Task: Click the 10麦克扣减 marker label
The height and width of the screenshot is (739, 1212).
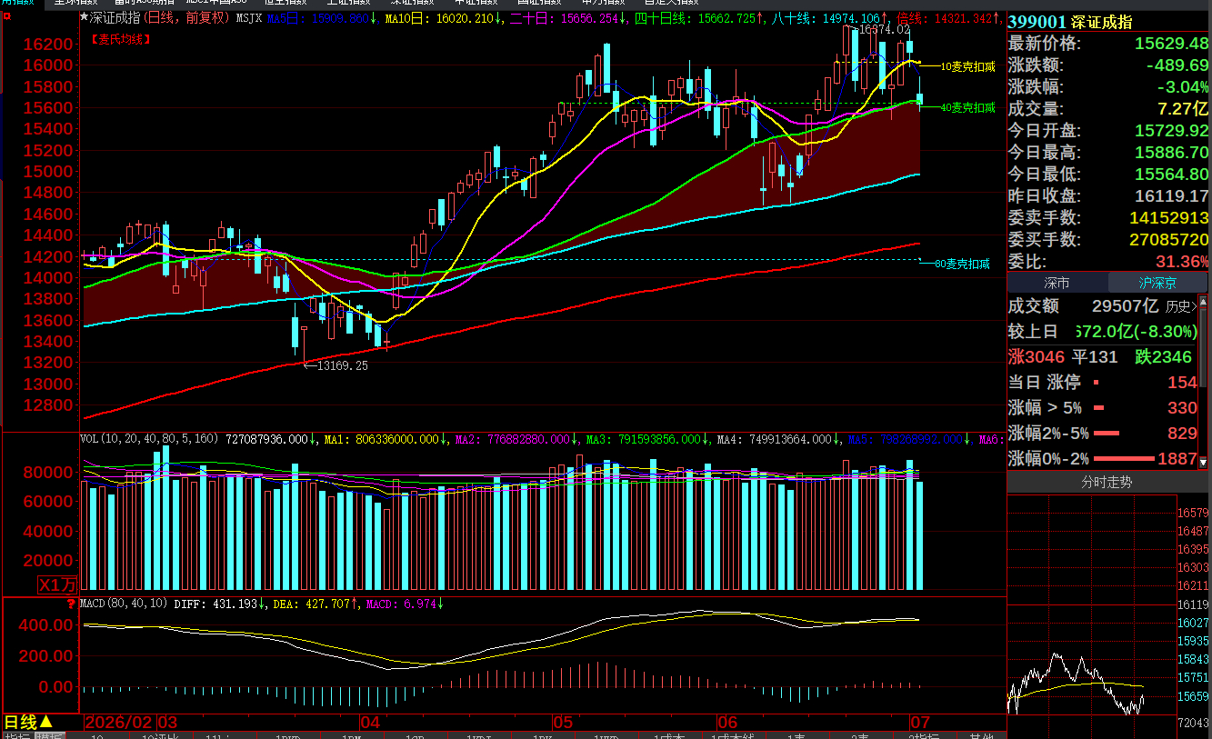Action: coord(967,66)
